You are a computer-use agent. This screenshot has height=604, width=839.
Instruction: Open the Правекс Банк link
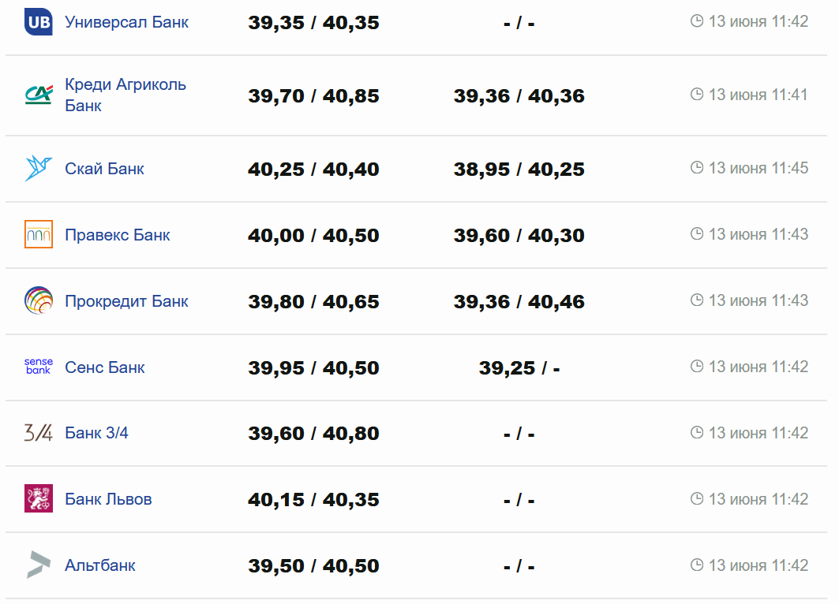[117, 235]
